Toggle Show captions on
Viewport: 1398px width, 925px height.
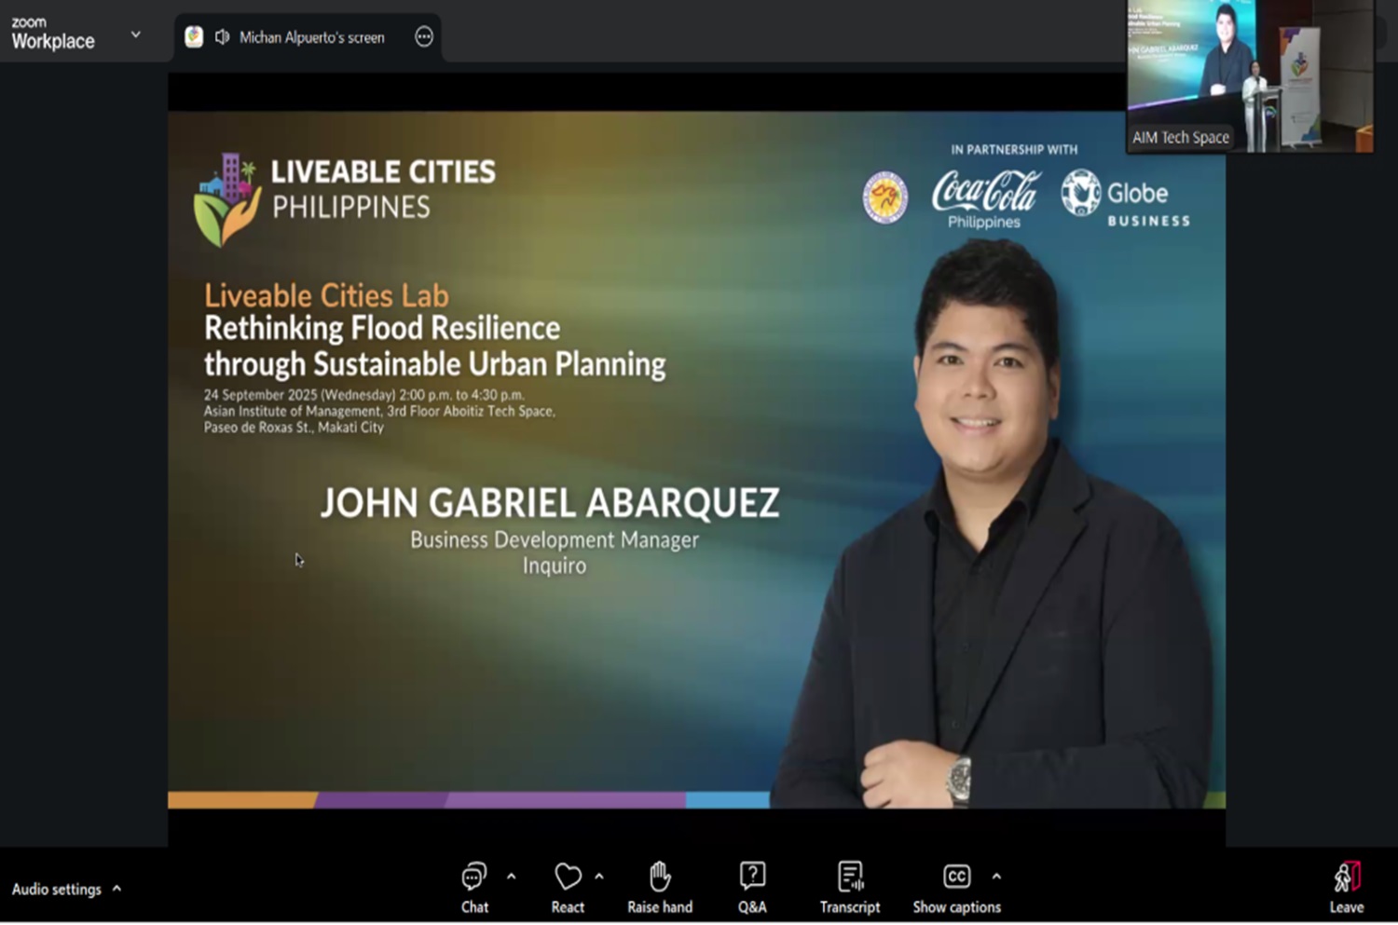[x=956, y=887]
